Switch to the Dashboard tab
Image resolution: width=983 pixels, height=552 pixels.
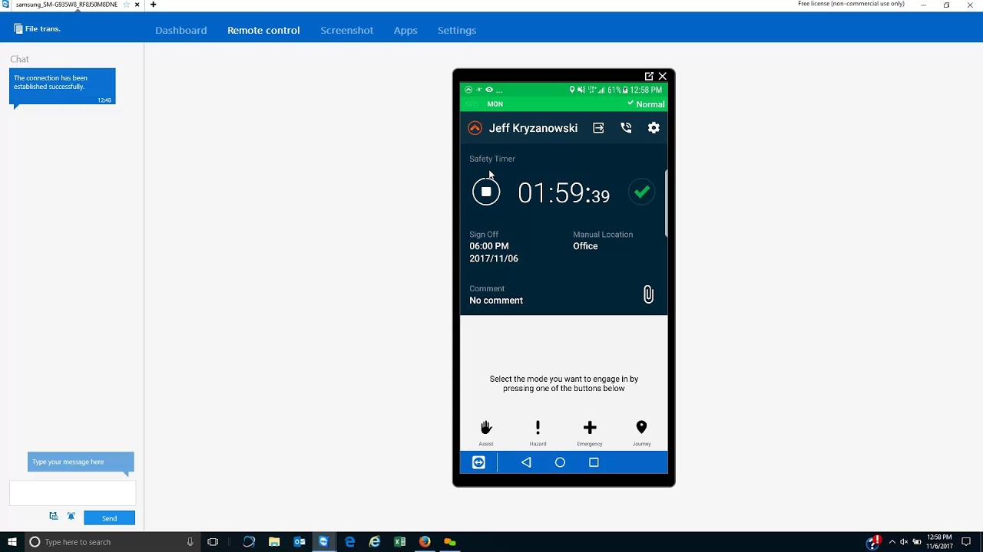[x=181, y=30]
